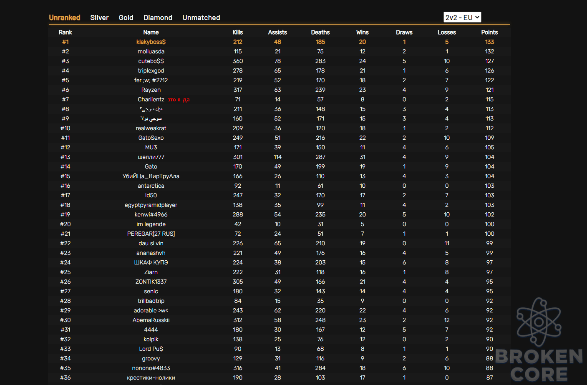The image size is (587, 385).
Task: Click player name GatoSexo
Action: tap(151, 138)
